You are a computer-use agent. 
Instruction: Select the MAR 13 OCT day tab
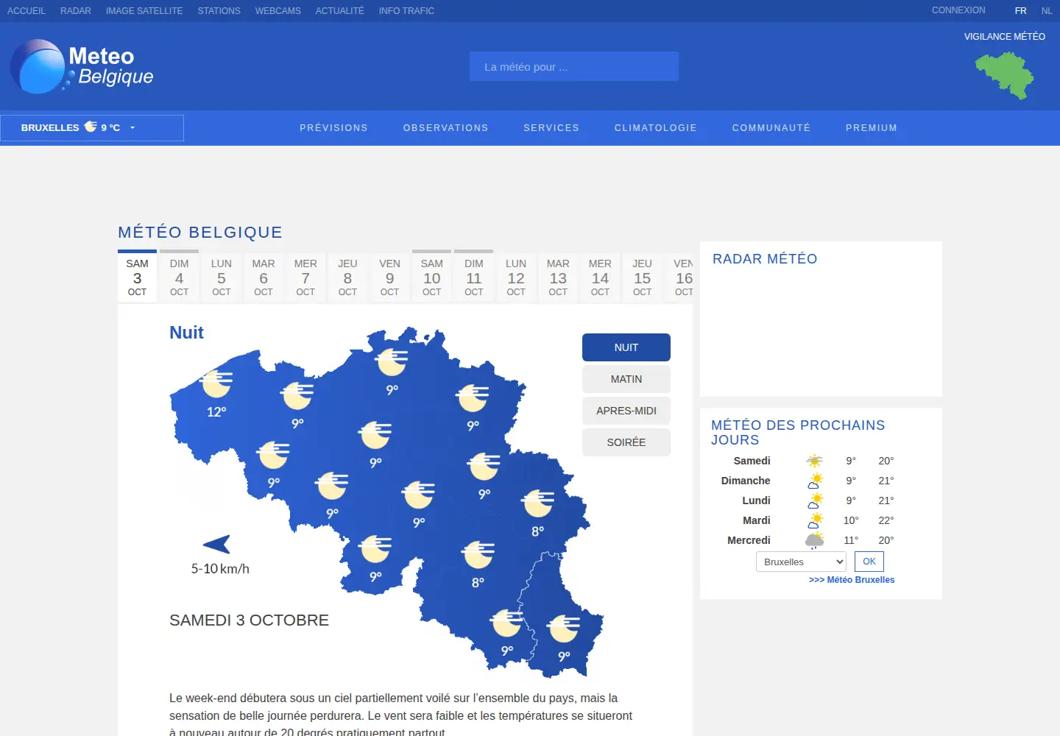558,277
